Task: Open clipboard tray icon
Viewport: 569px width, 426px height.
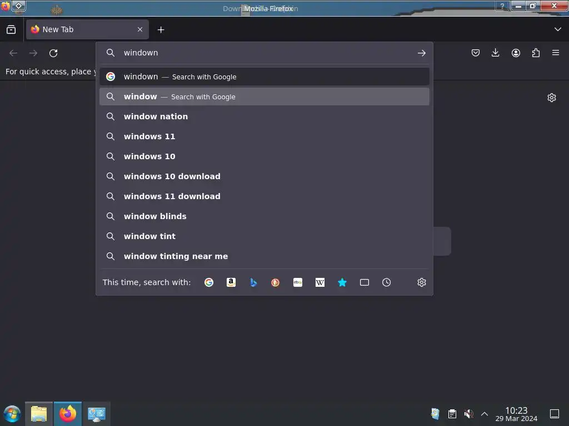Action: (x=452, y=414)
